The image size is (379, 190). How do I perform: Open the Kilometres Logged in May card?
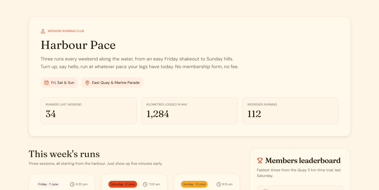(x=189, y=111)
